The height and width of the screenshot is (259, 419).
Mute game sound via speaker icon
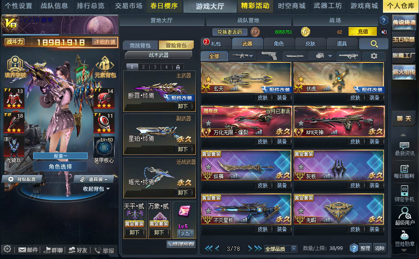pos(384,32)
